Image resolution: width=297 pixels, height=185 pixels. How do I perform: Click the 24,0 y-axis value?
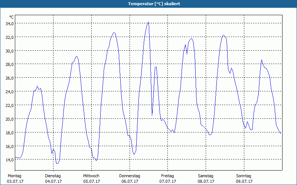pyautogui.click(x=10, y=92)
